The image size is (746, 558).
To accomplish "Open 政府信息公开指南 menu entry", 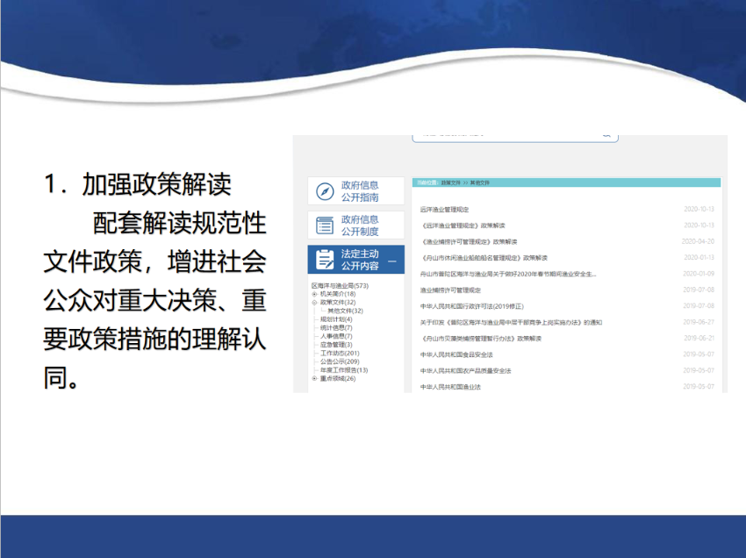I will pos(360,191).
